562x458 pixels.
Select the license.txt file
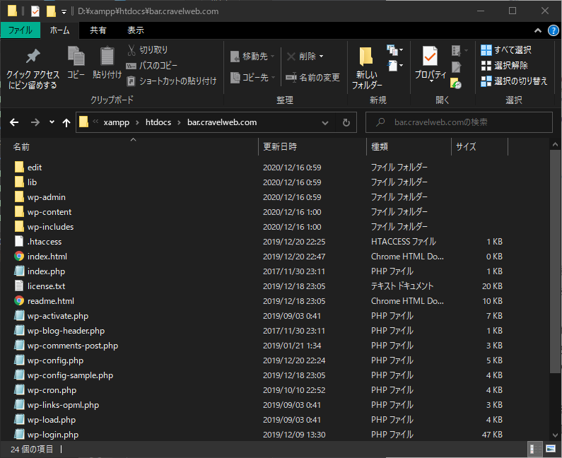[x=46, y=286]
